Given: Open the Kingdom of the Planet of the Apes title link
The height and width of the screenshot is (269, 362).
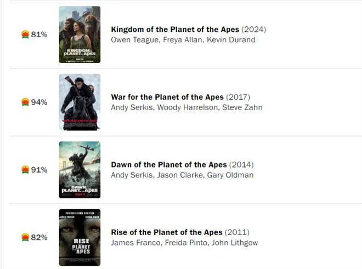Looking at the screenshot, I should [175, 30].
